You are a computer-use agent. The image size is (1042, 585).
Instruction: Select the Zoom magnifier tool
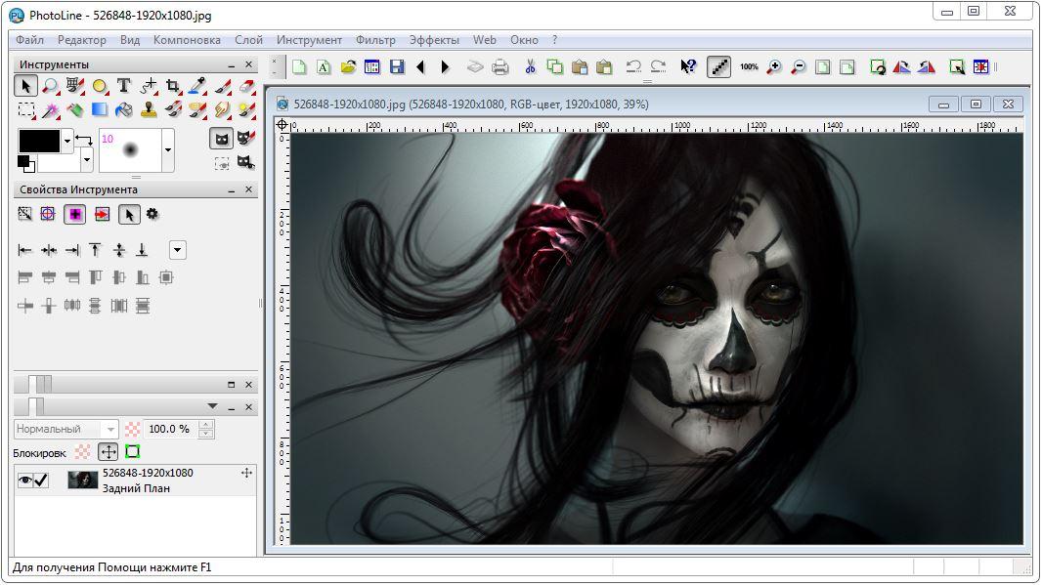click(x=50, y=86)
